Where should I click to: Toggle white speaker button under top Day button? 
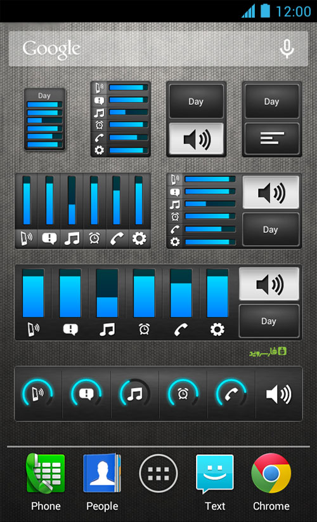(x=196, y=139)
